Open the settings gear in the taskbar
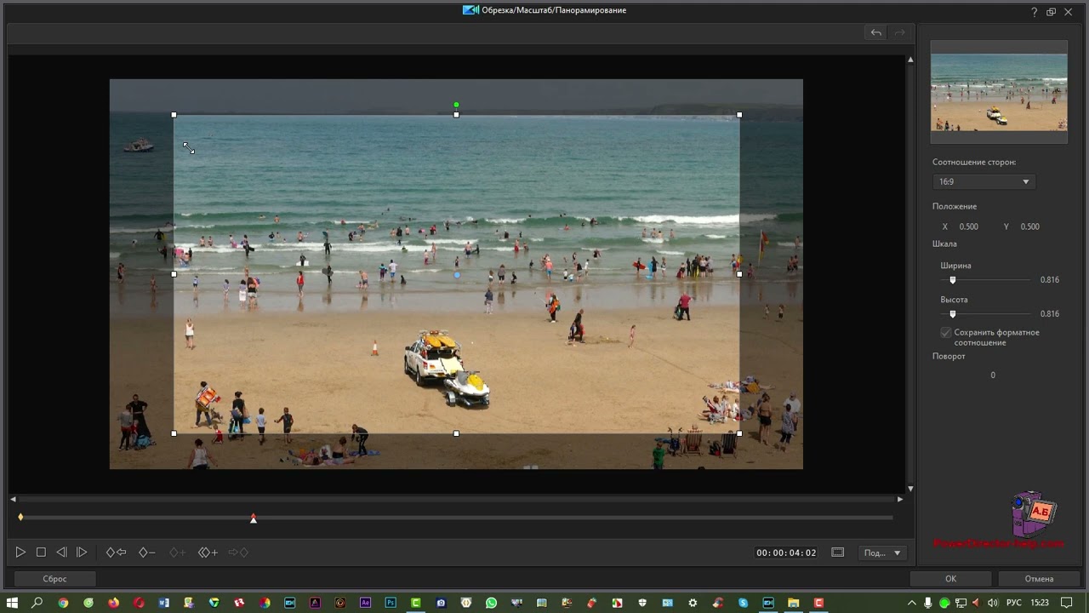This screenshot has width=1089, height=613. [x=693, y=603]
